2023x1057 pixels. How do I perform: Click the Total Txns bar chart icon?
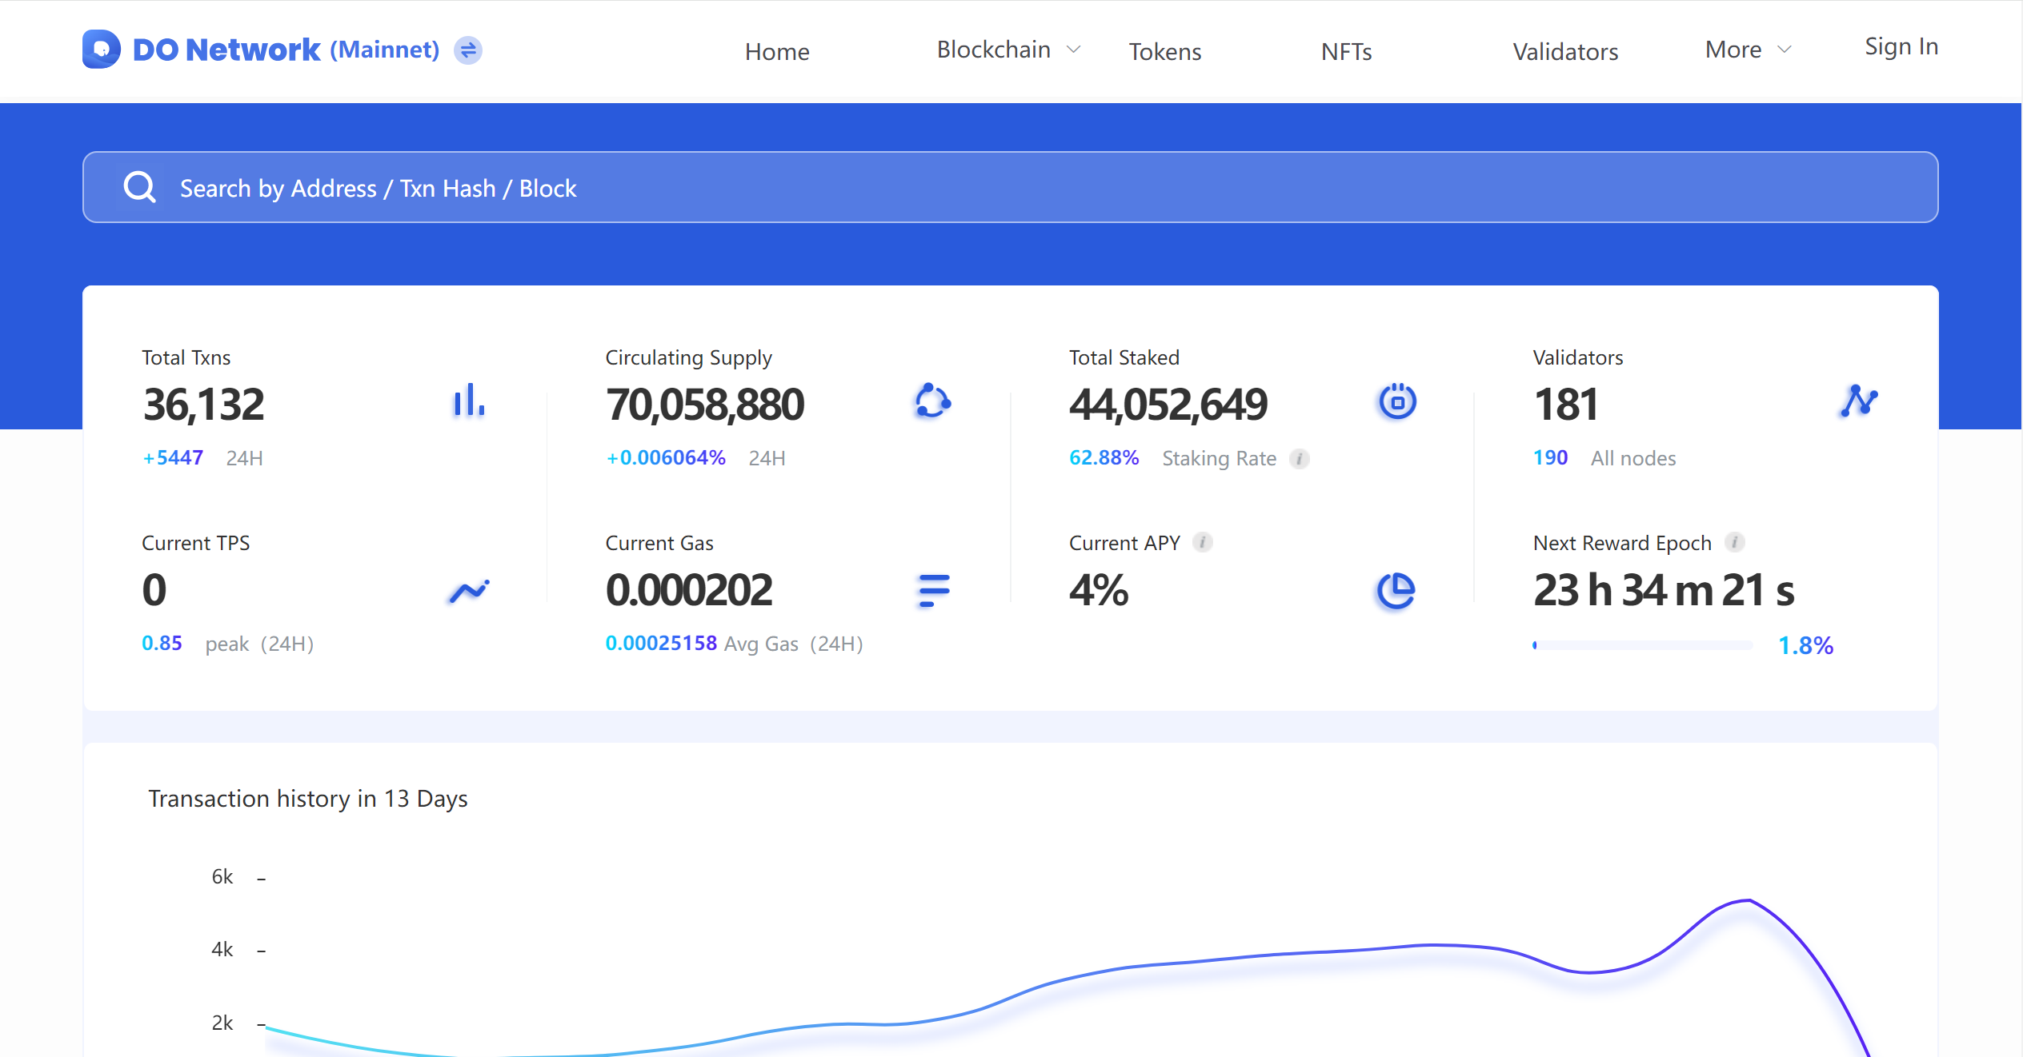(469, 401)
